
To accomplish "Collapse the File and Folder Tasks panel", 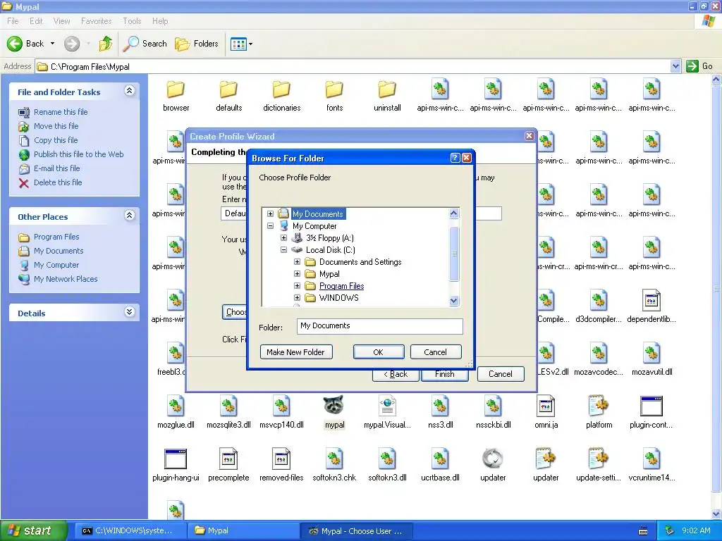I will [130, 91].
